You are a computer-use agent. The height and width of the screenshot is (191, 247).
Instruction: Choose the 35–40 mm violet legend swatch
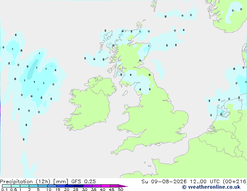(x=97, y=186)
